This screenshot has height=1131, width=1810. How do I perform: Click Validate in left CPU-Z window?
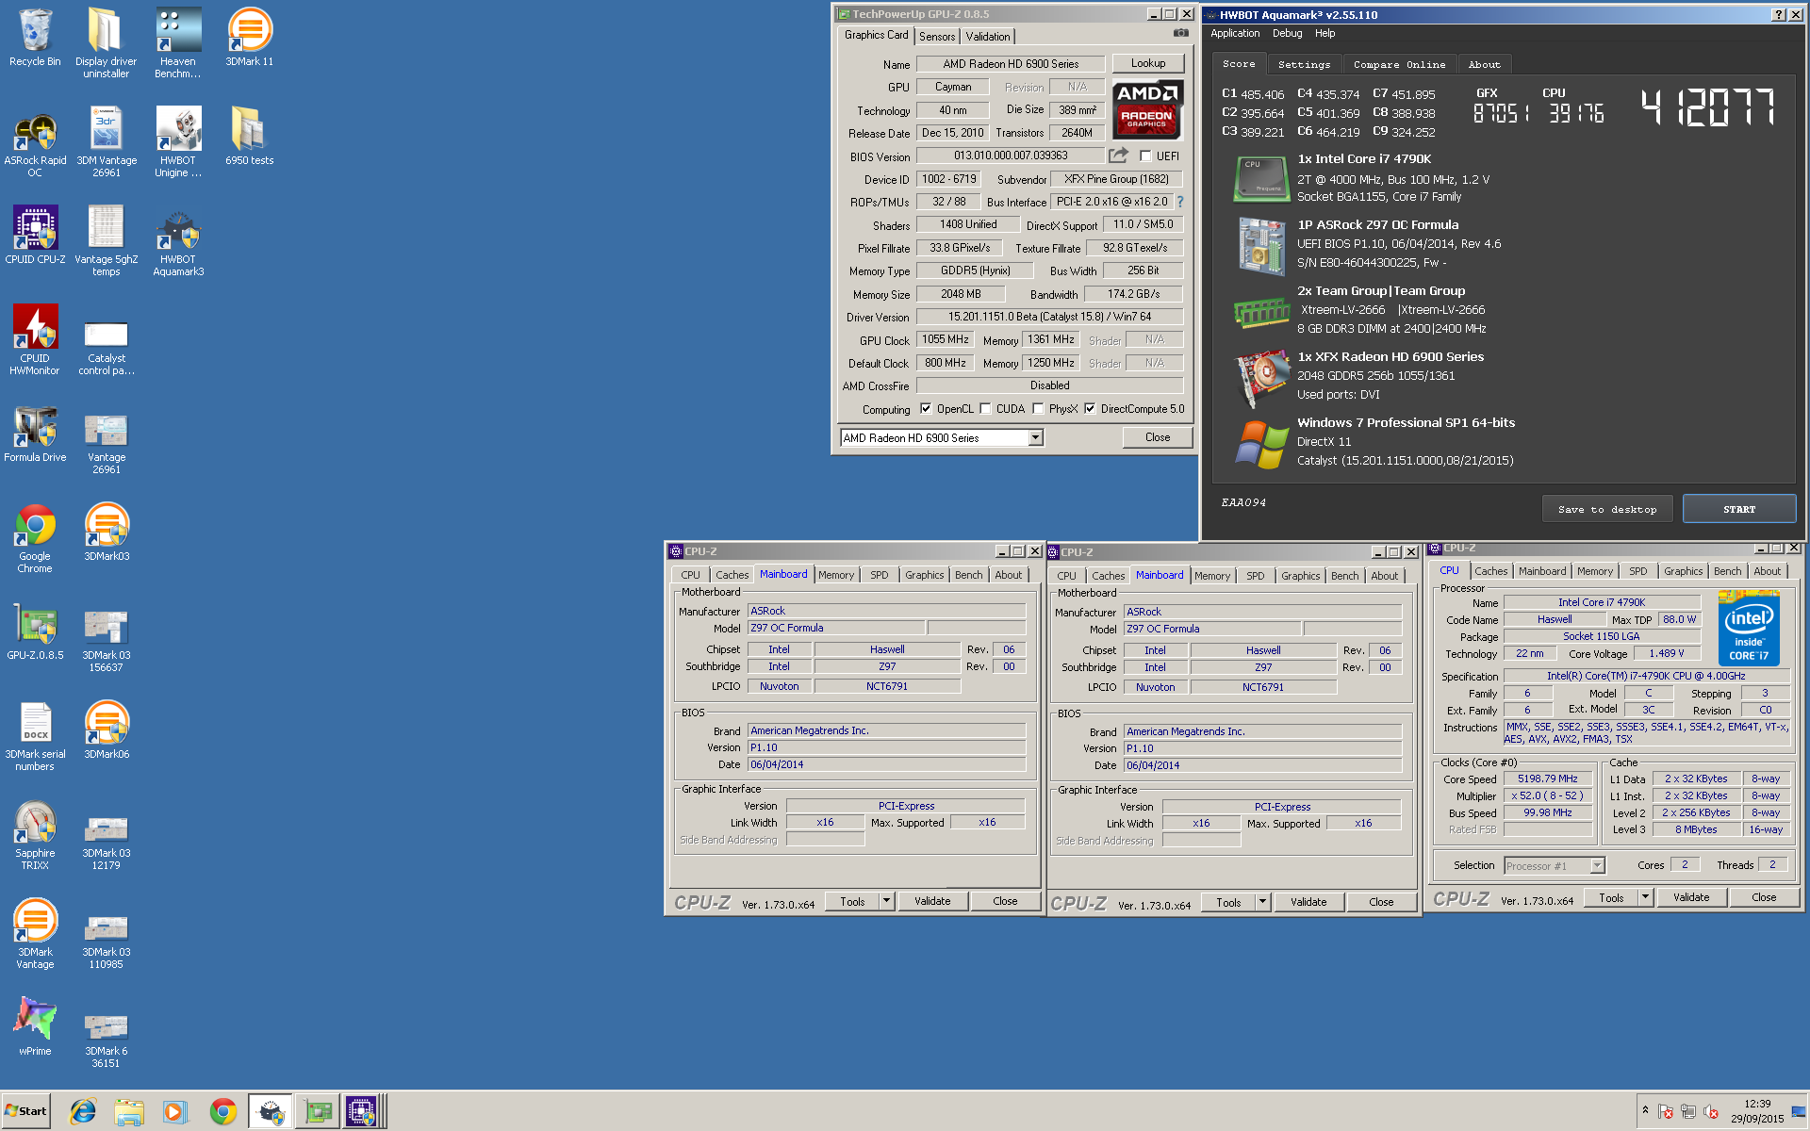pyautogui.click(x=932, y=901)
